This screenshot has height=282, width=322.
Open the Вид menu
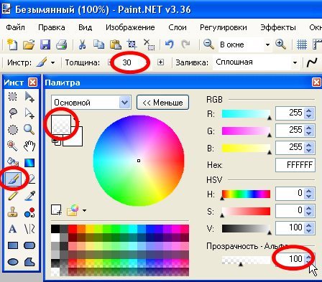(85, 27)
